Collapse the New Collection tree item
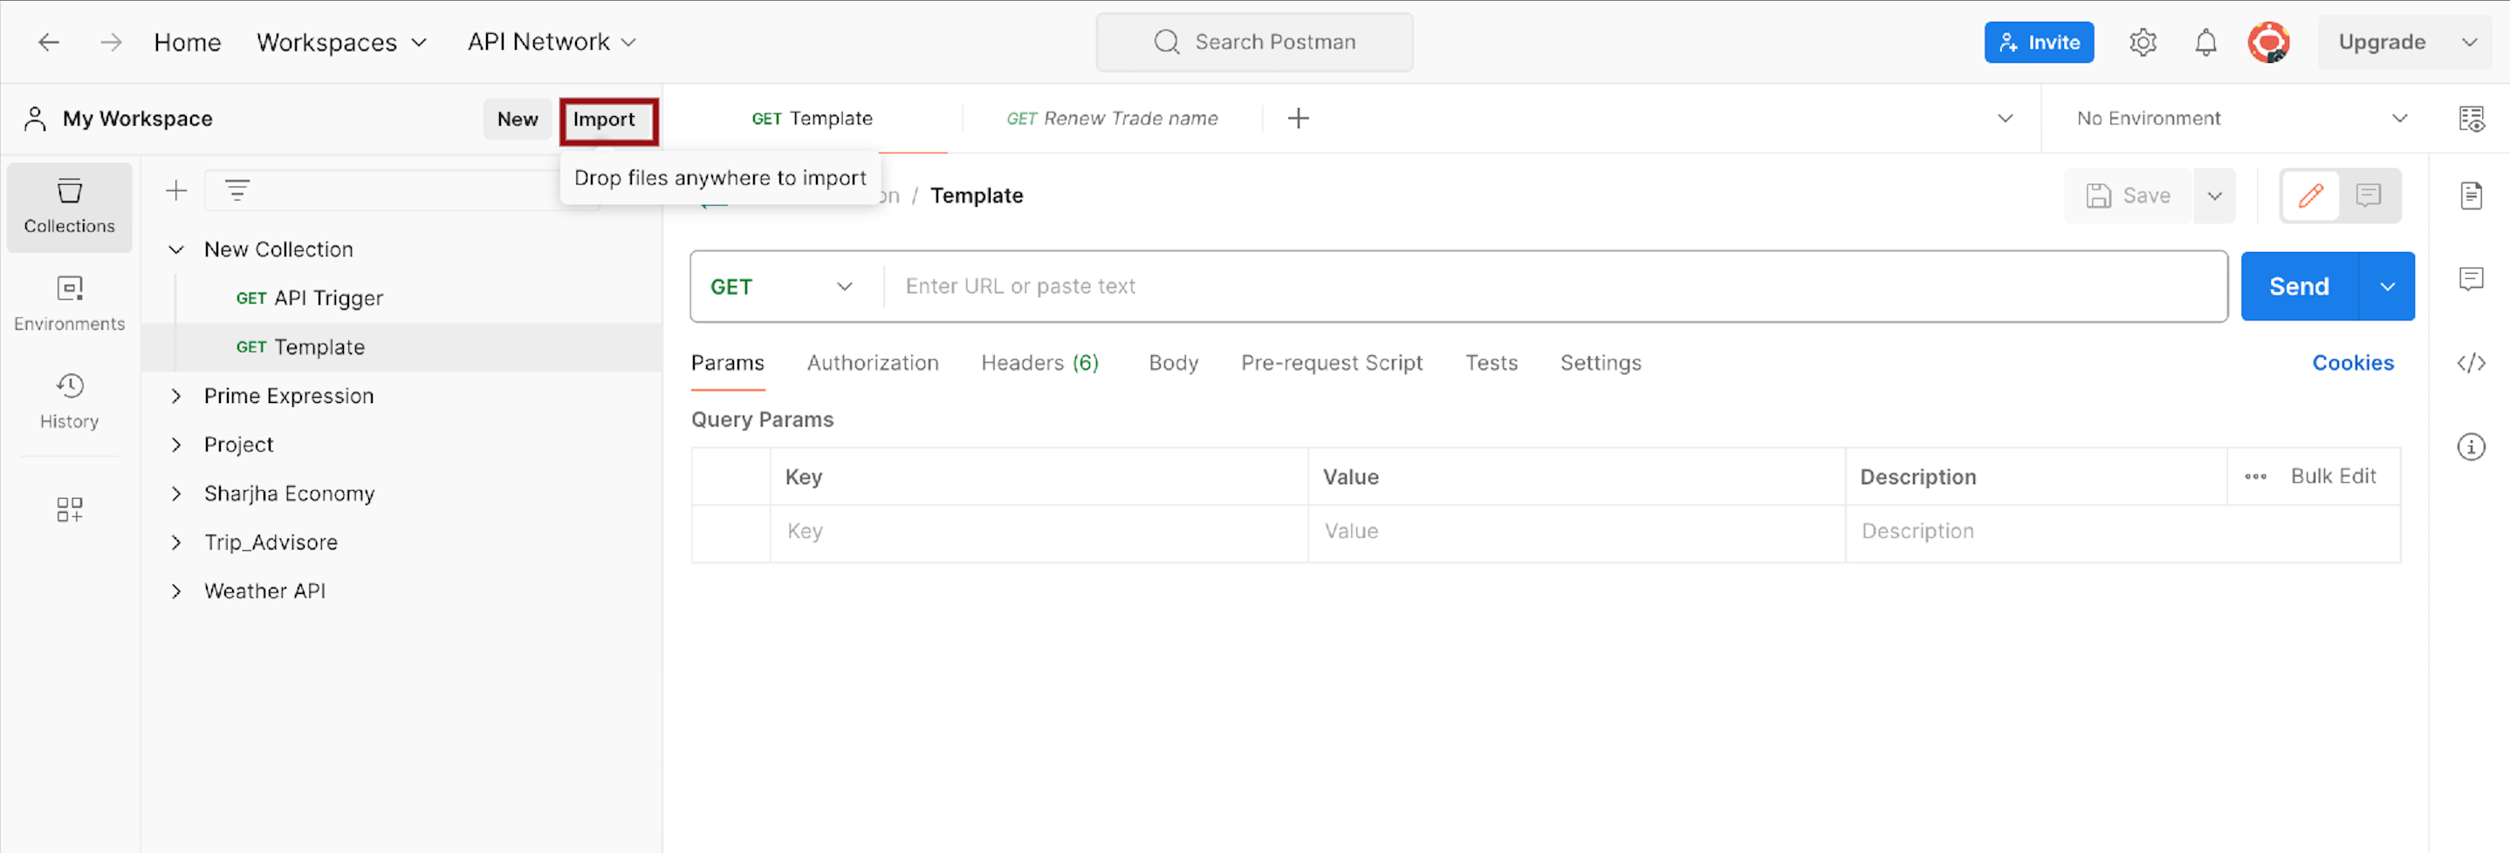2510x853 pixels. pyautogui.click(x=176, y=249)
